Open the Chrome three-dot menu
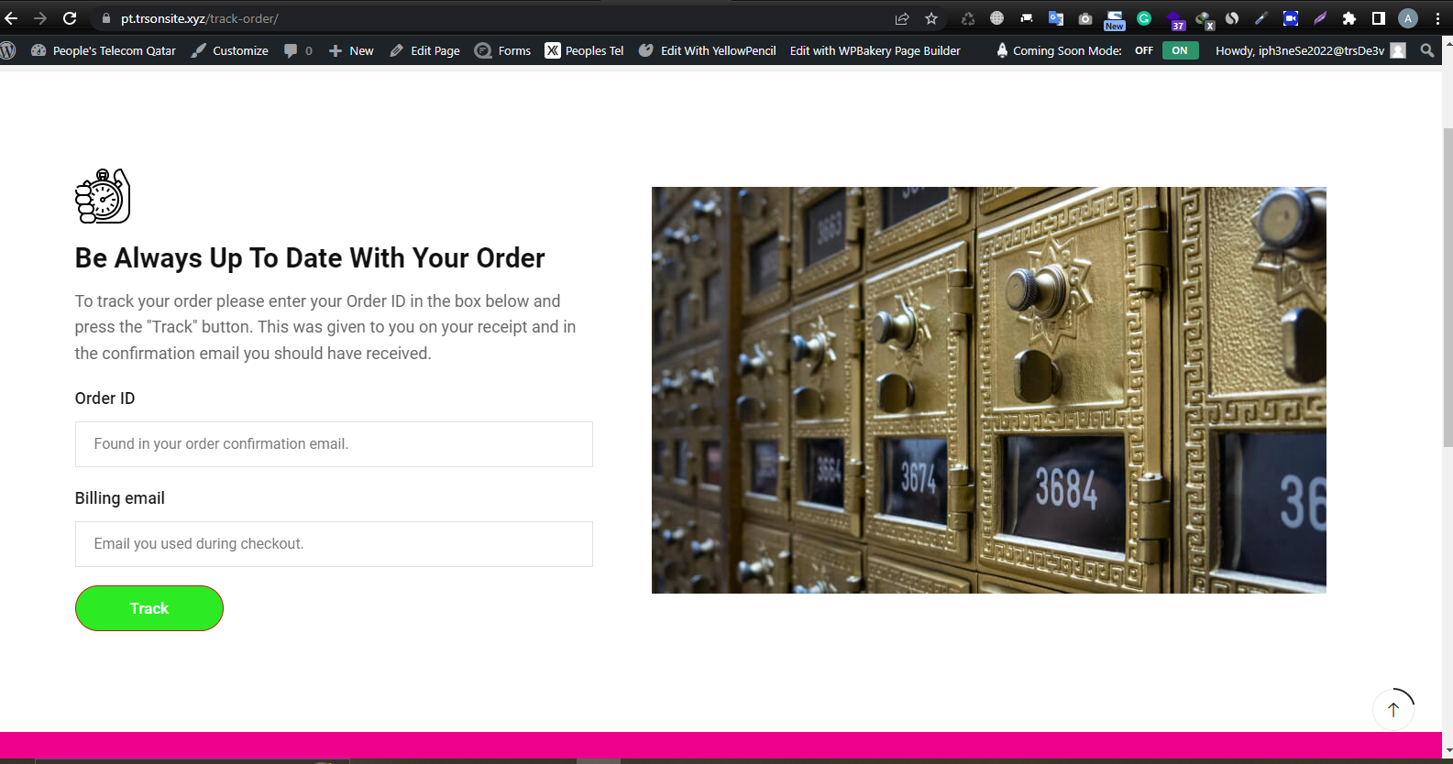 (x=1437, y=18)
